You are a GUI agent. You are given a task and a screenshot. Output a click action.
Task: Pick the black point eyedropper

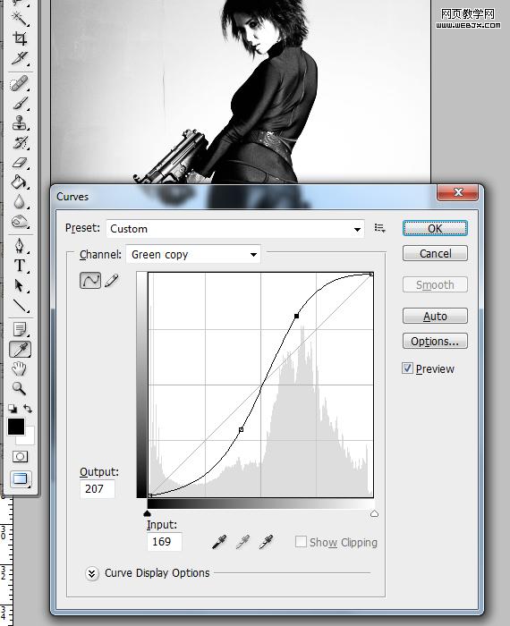coord(219,542)
